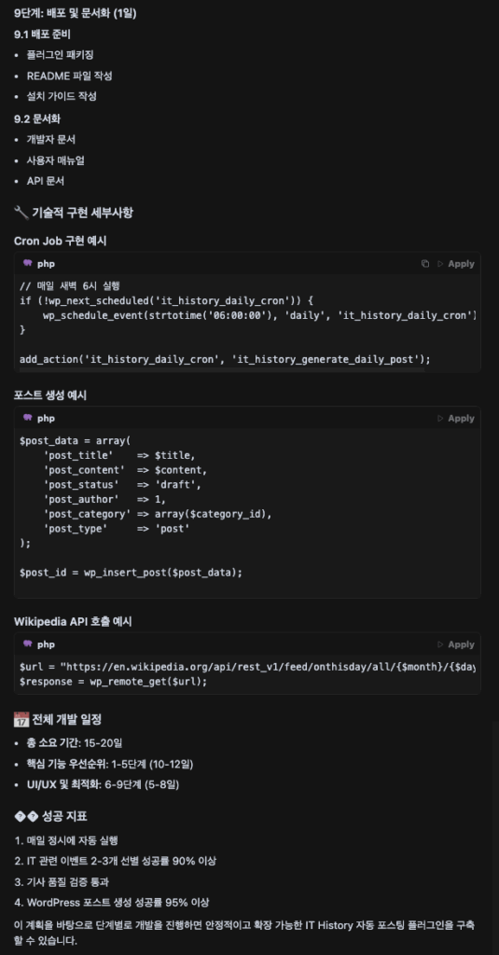The height and width of the screenshot is (955, 499).
Task: Apply the post creation php code
Action: pyautogui.click(x=461, y=419)
